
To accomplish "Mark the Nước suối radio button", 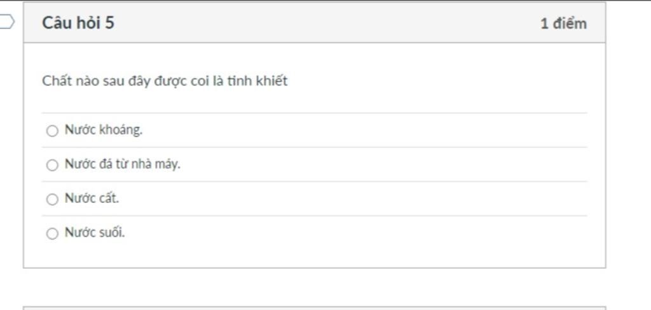I will (52, 234).
